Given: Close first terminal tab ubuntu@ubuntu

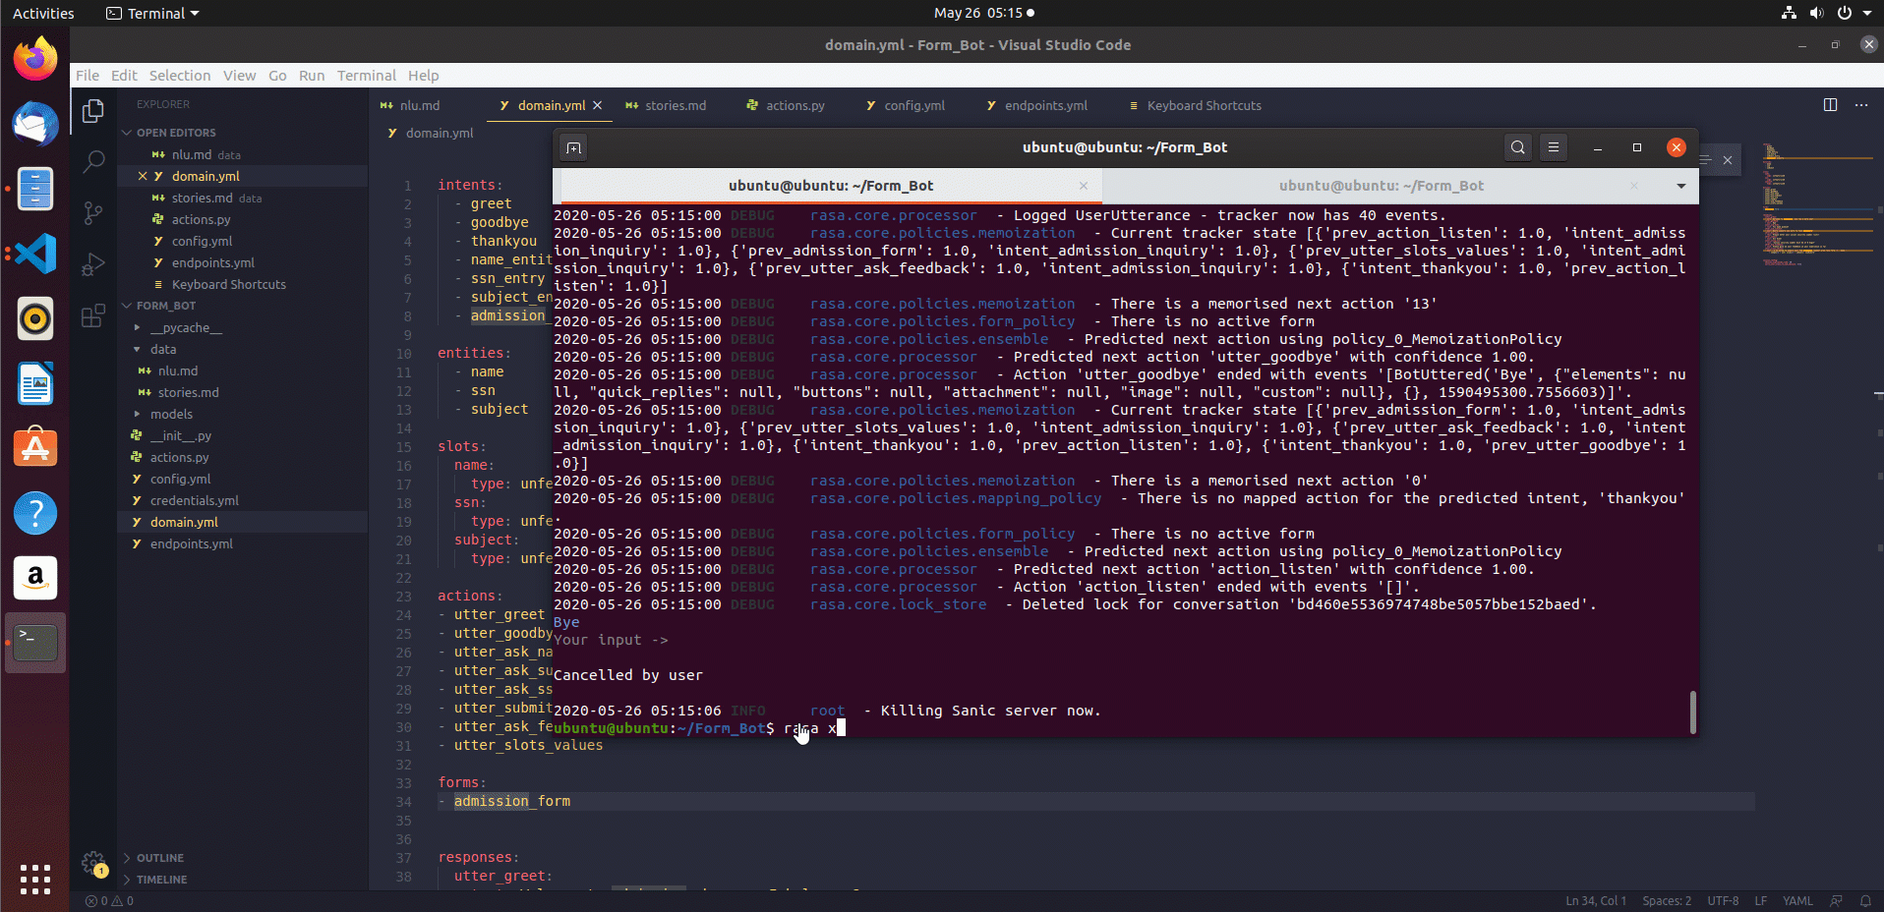Looking at the screenshot, I should pyautogui.click(x=1084, y=186).
